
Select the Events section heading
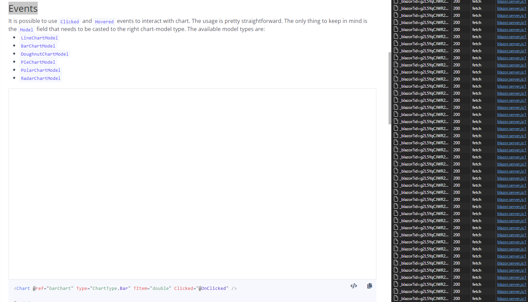(23, 8)
